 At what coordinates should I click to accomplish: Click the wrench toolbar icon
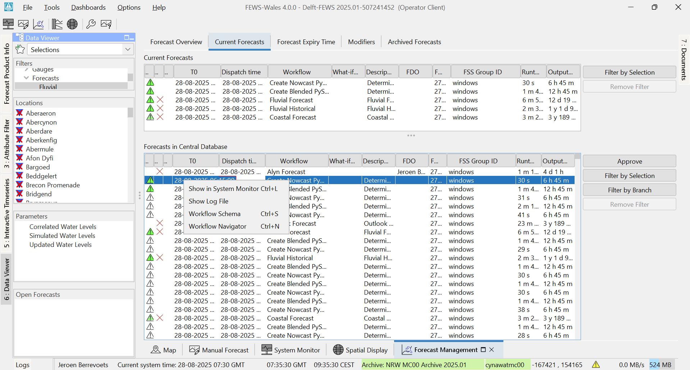pyautogui.click(x=91, y=24)
